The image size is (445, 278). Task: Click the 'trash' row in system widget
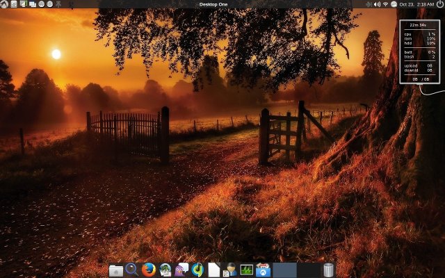(x=420, y=57)
